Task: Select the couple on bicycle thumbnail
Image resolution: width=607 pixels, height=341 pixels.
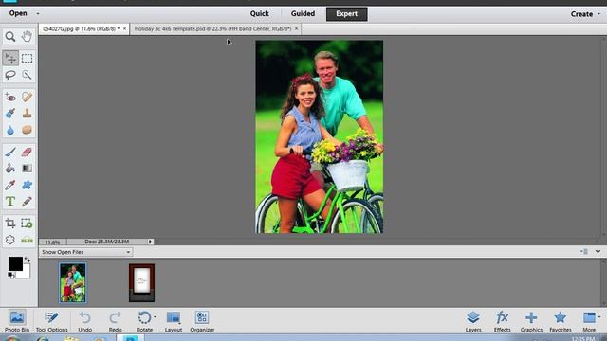Action: (73, 283)
